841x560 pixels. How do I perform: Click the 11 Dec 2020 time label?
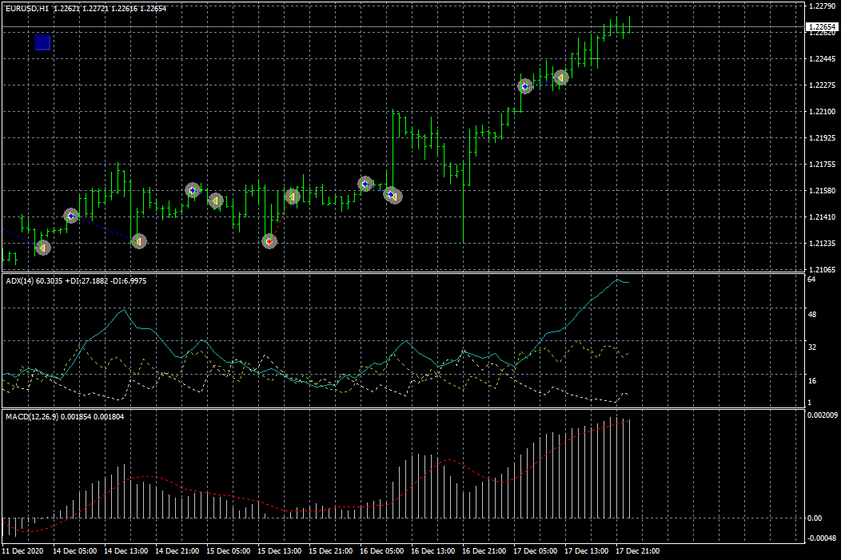(x=23, y=551)
